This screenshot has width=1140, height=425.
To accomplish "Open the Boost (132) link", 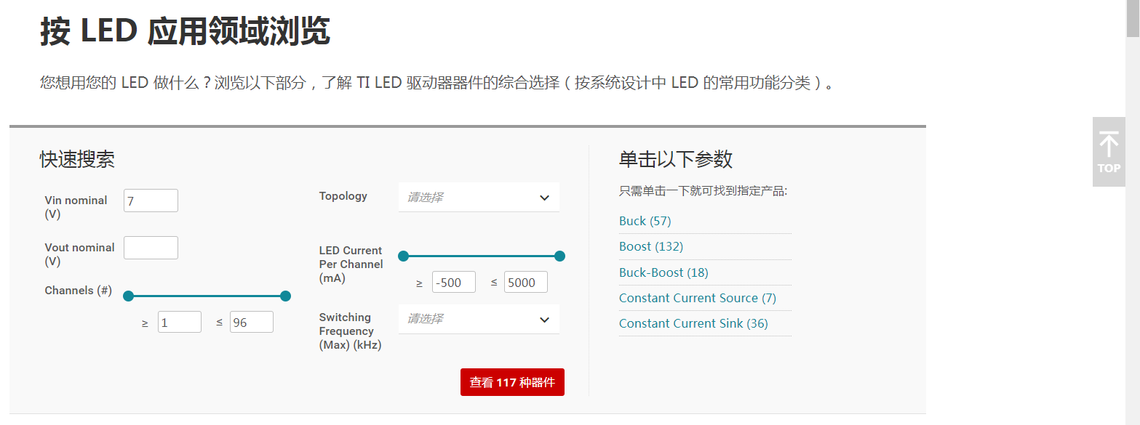I will click(651, 246).
